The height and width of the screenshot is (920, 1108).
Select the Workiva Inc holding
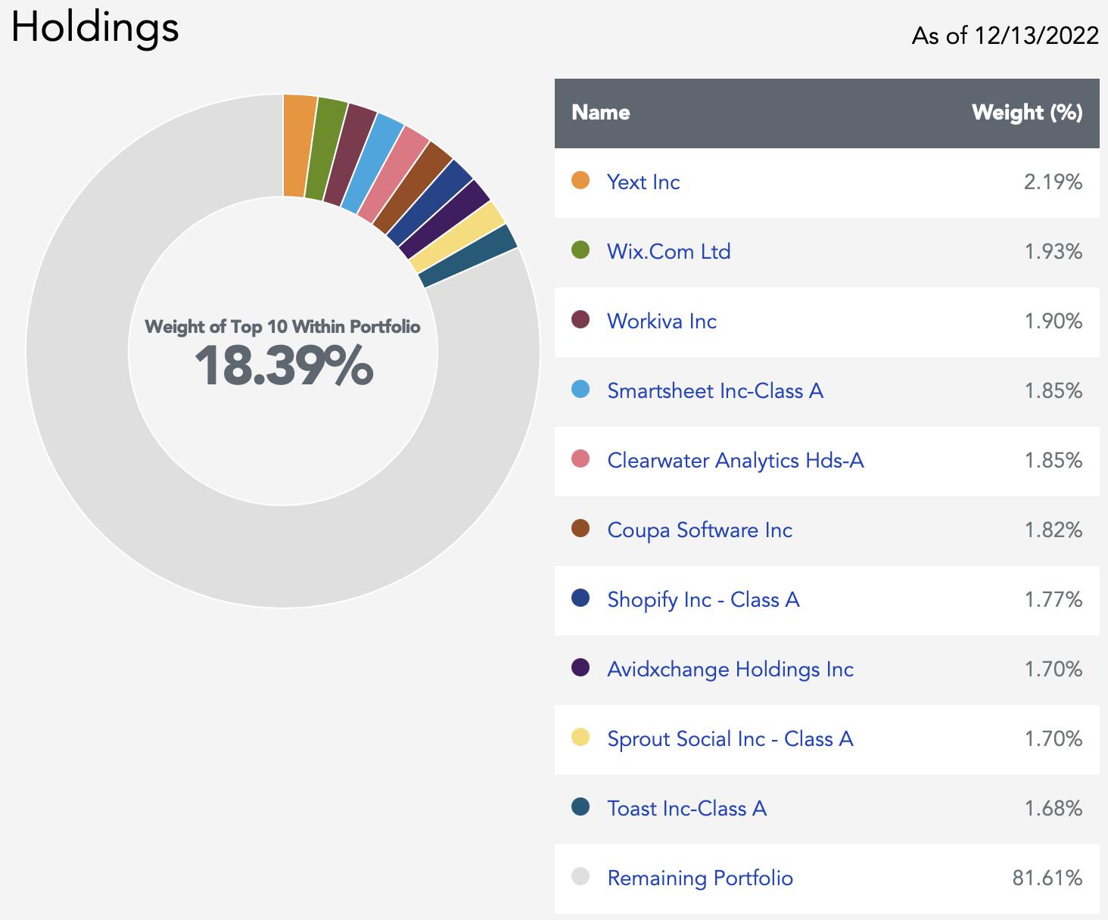pos(661,321)
